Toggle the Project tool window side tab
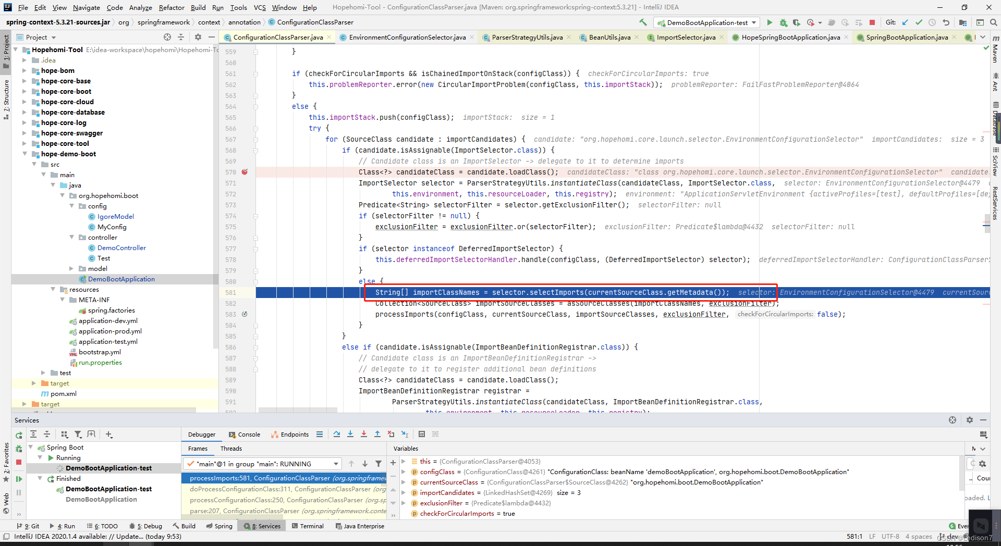 [x=6, y=48]
